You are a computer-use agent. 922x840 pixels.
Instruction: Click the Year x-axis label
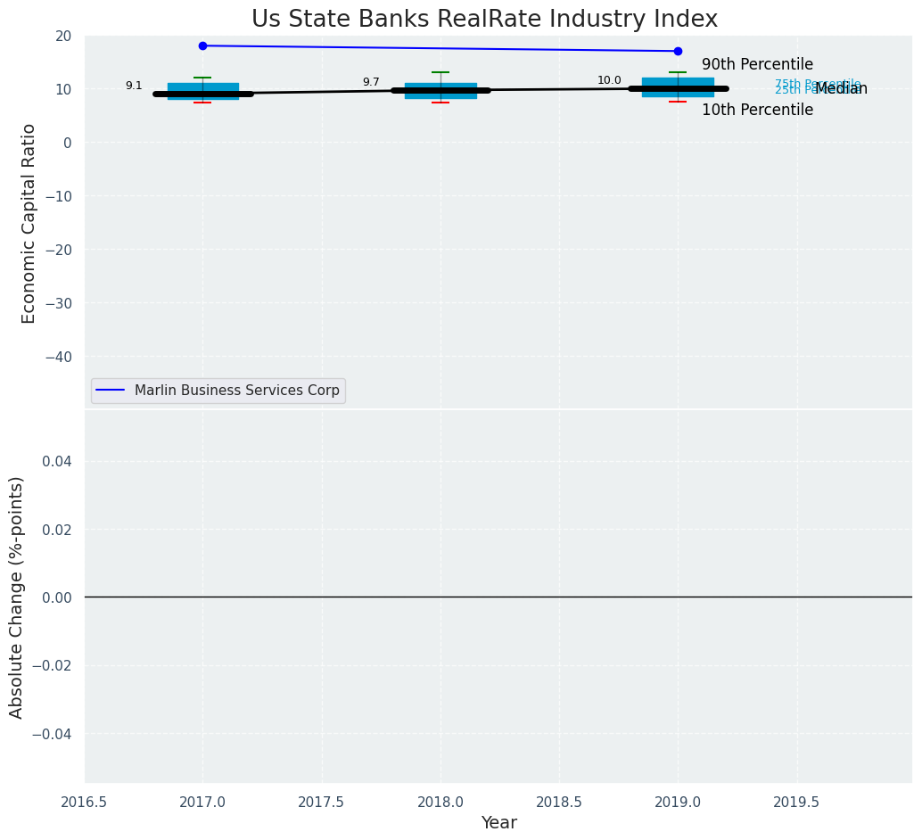tap(498, 822)
